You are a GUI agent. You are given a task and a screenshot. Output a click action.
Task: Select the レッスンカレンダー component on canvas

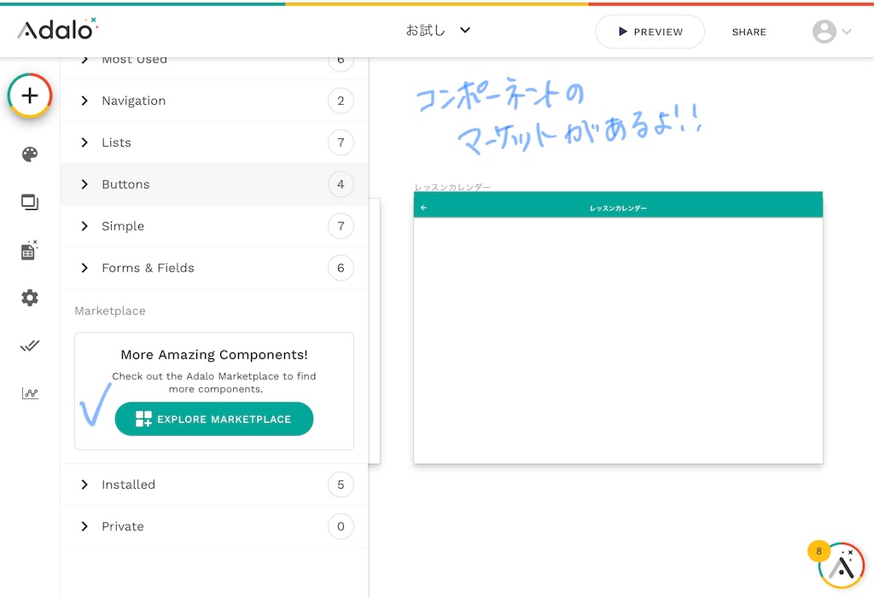coord(617,206)
